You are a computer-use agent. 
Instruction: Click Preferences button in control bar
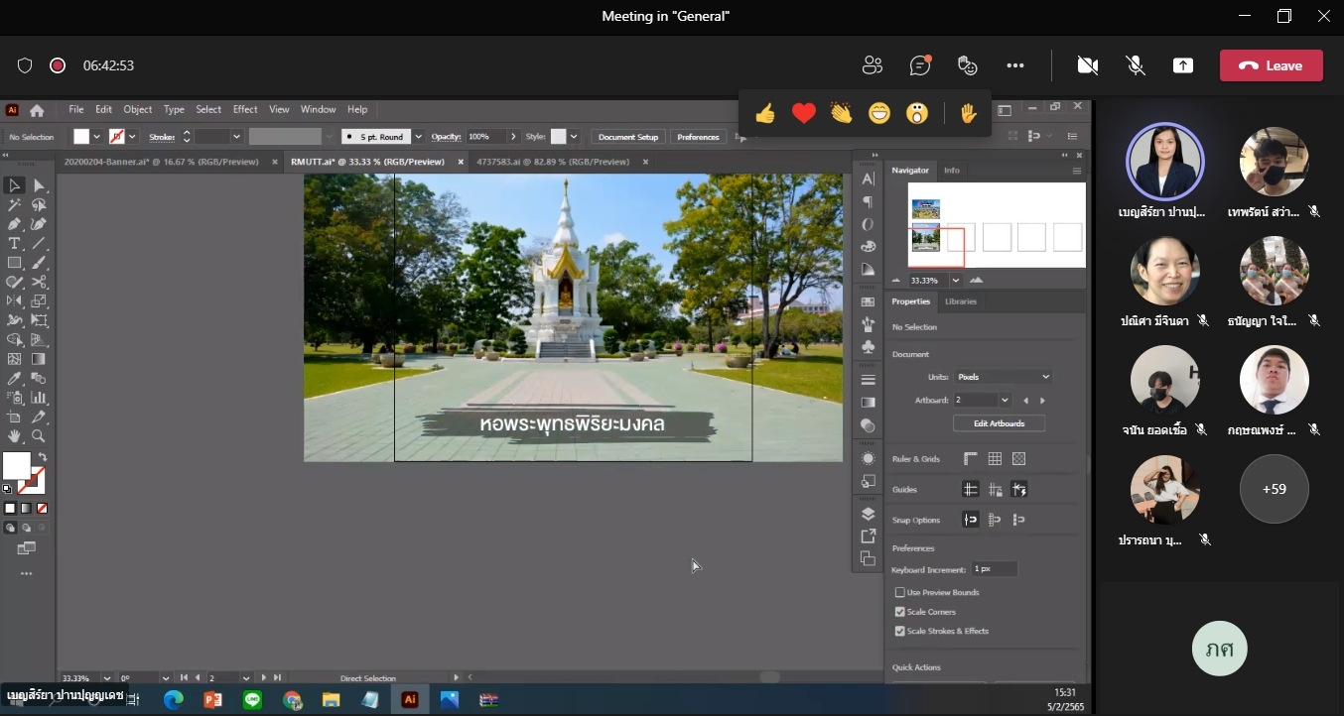click(x=698, y=137)
